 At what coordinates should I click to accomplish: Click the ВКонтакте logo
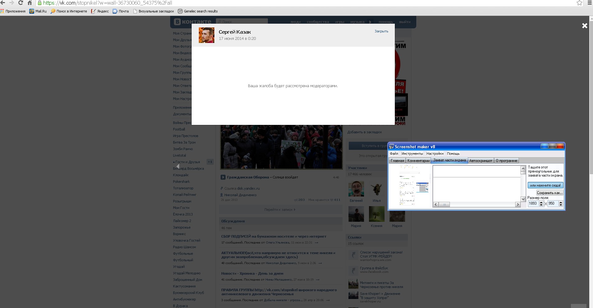(x=193, y=21)
